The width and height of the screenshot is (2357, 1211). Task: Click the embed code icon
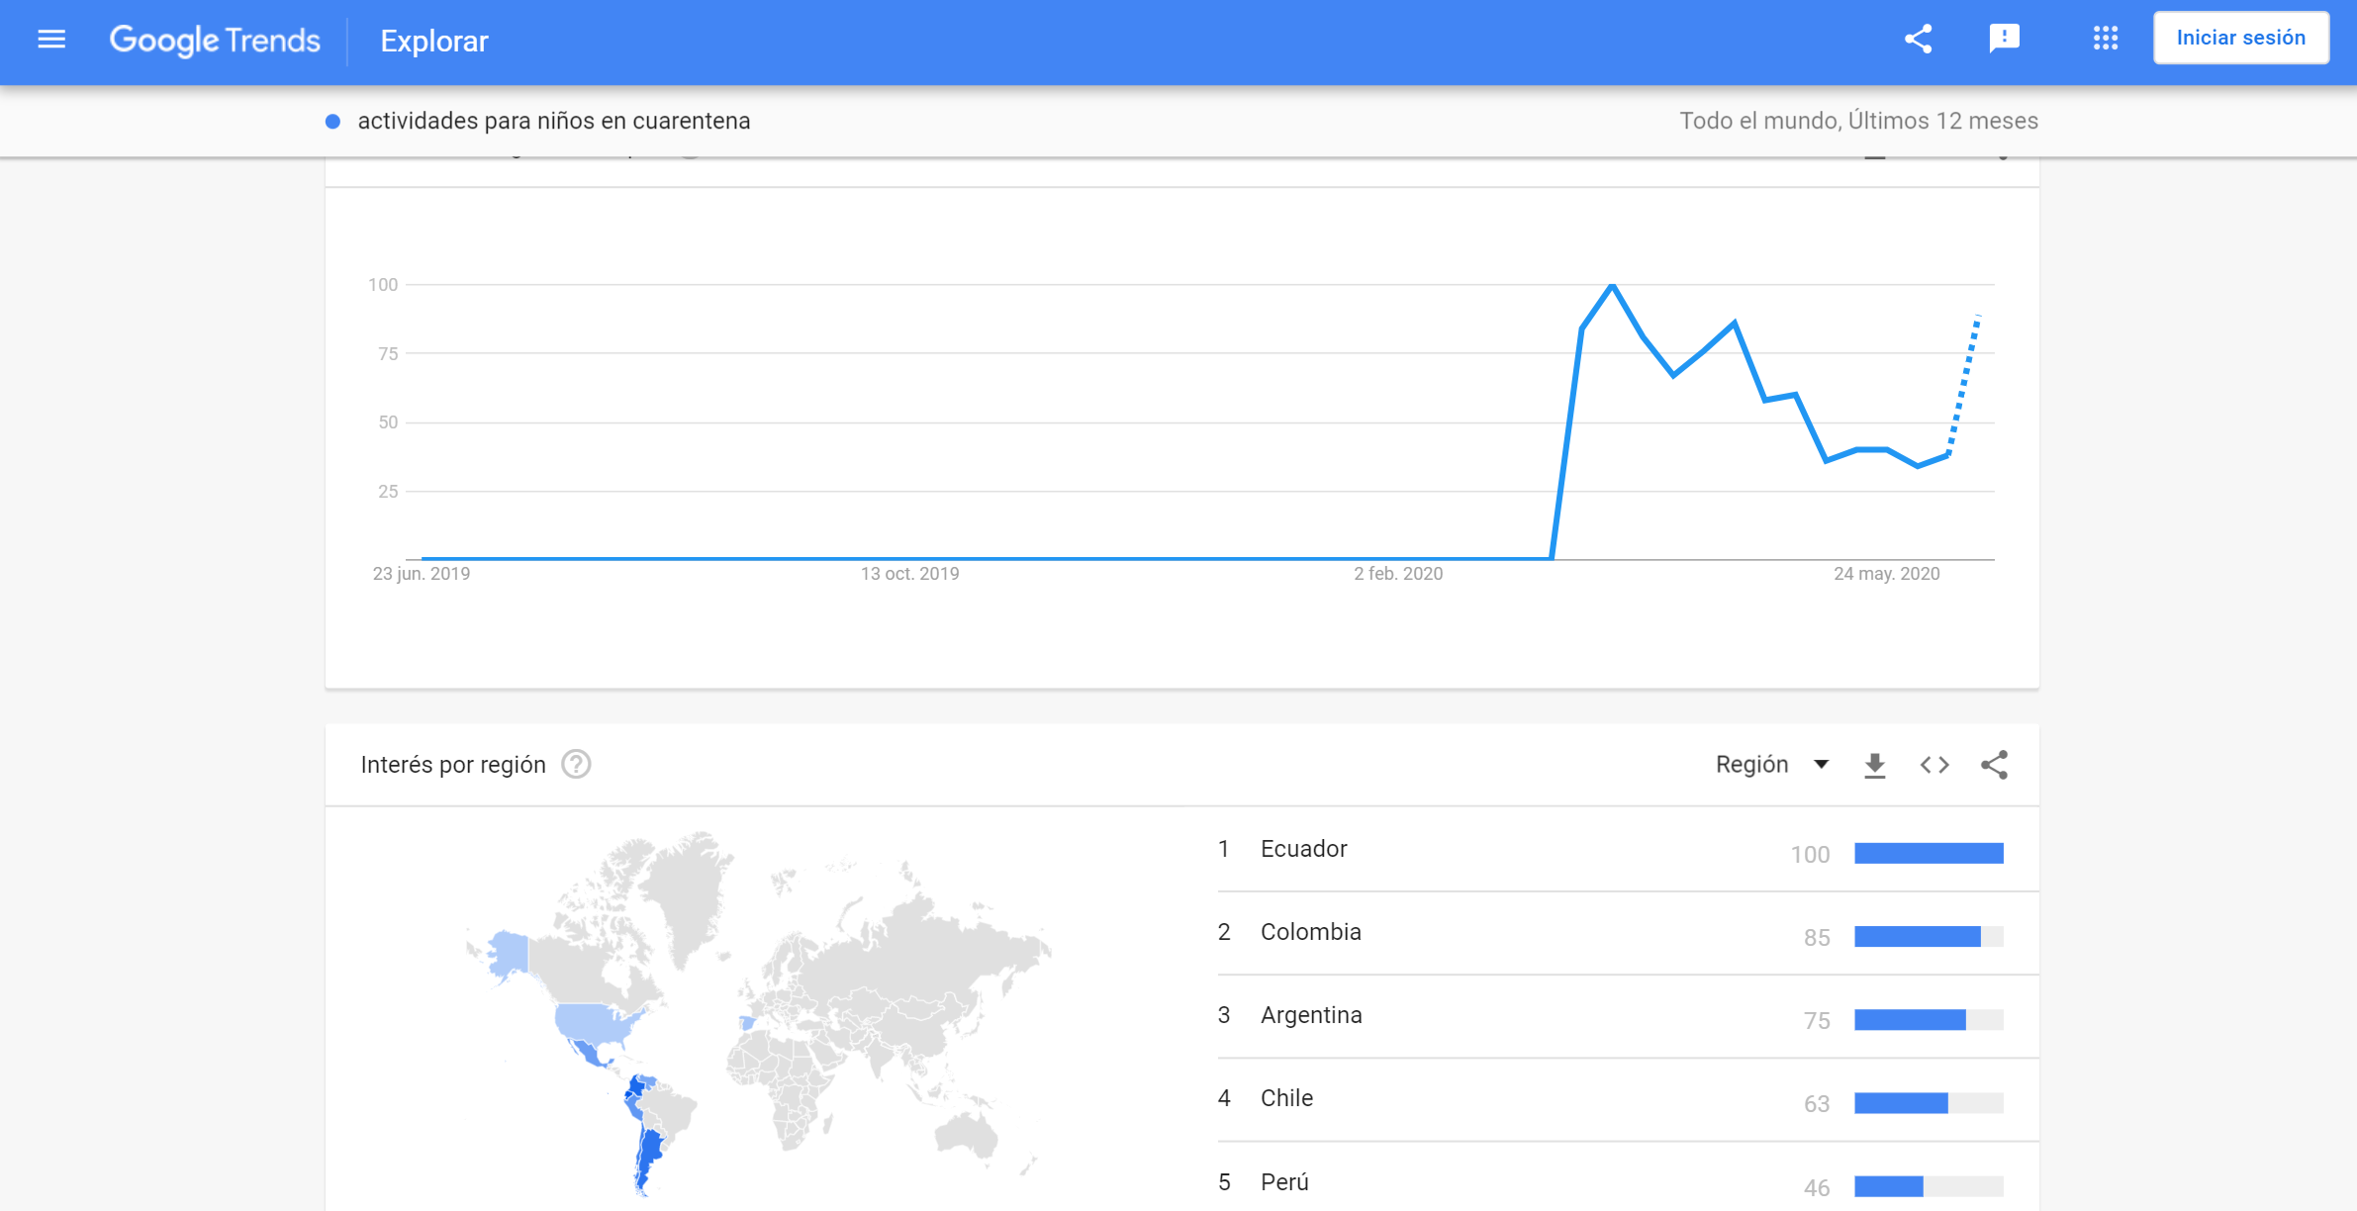[x=1934, y=765]
